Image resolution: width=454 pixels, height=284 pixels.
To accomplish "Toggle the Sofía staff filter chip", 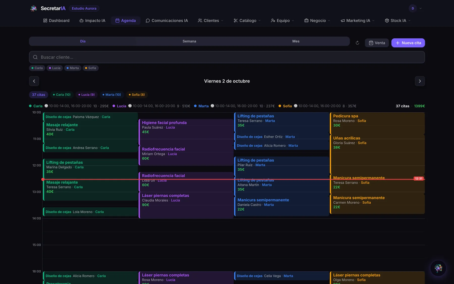I will [91, 68].
